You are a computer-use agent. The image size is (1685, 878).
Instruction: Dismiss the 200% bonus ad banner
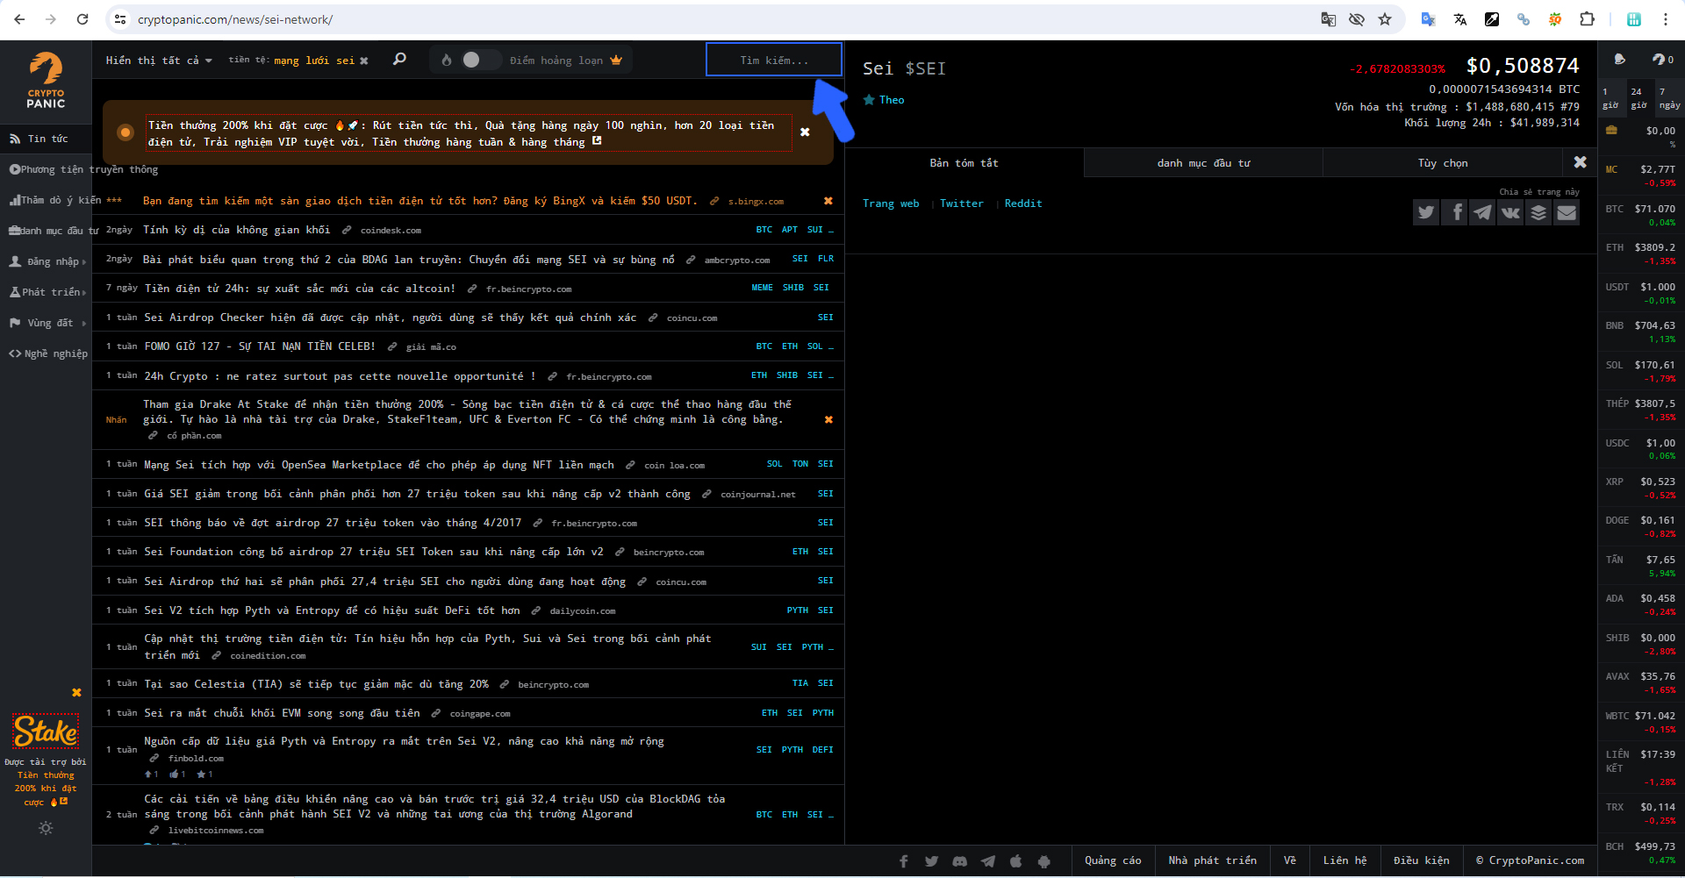click(805, 132)
